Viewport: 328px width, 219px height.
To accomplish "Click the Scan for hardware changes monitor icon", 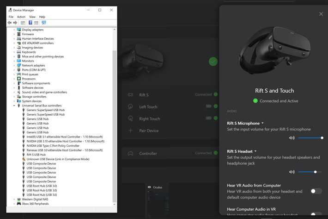I will click(44, 22).
